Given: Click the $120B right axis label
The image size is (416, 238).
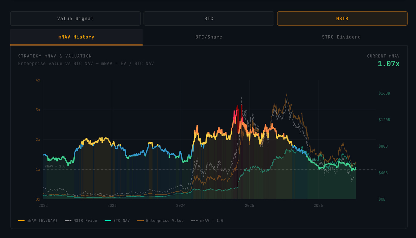Looking at the screenshot, I should coord(384,120).
